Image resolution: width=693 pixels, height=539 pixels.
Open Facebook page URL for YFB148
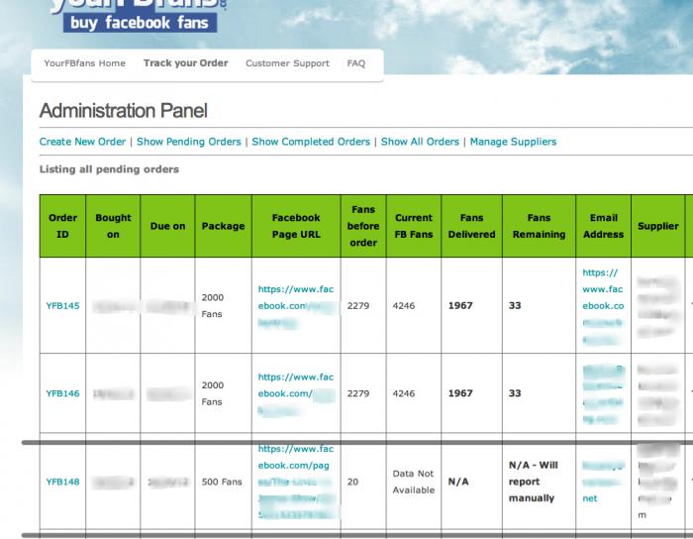point(296,482)
